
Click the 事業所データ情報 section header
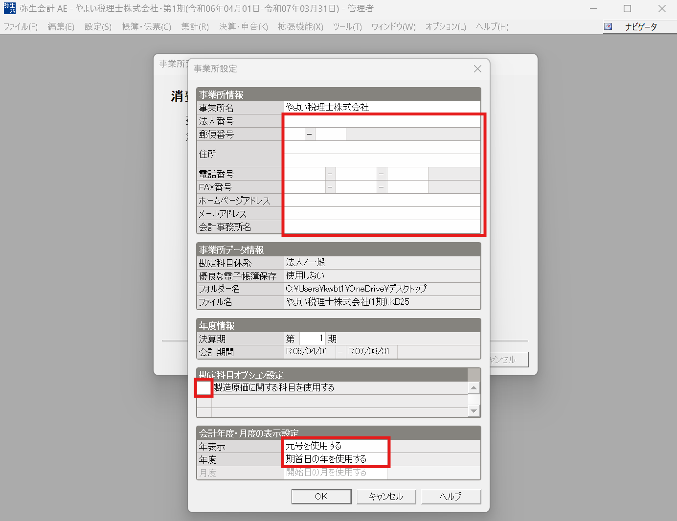click(338, 249)
